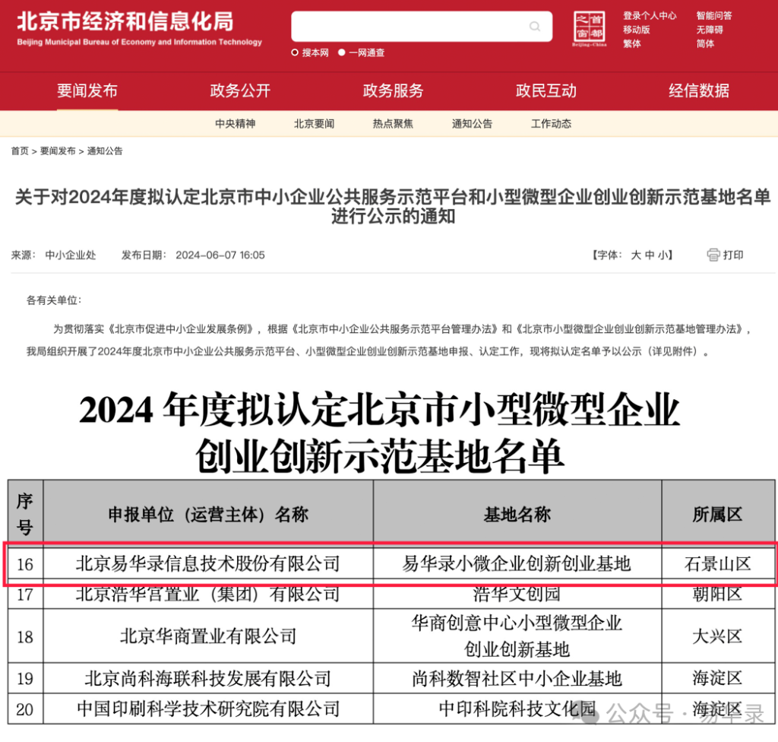Go to the 政务服务 navigation tab

click(x=393, y=91)
